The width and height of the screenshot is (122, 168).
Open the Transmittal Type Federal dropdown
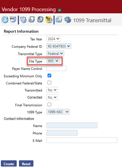(x=55, y=53)
